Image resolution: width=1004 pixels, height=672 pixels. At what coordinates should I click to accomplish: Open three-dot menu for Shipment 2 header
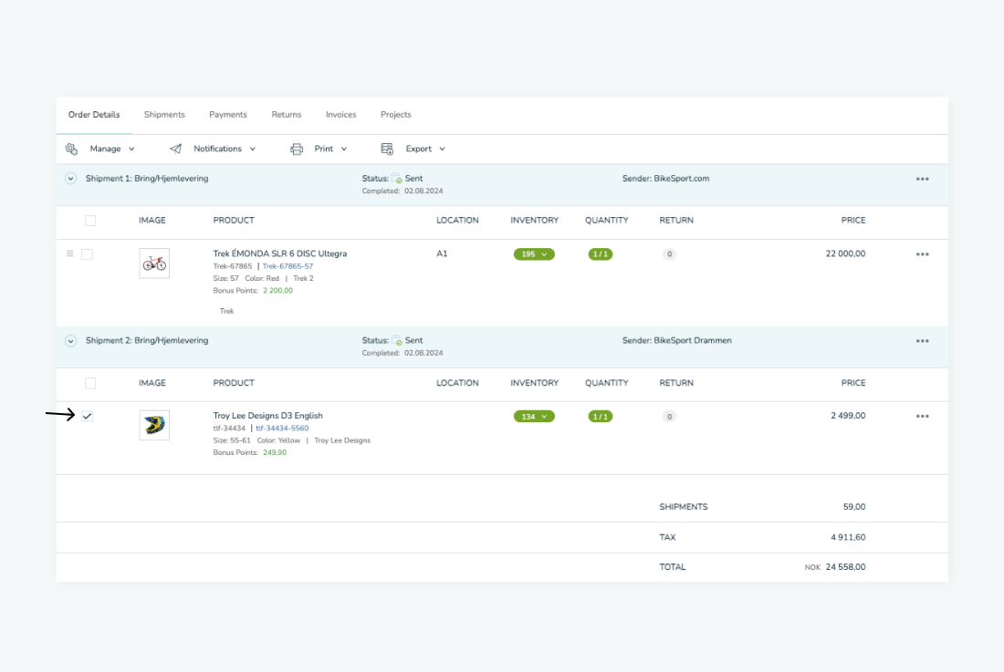[x=922, y=341]
